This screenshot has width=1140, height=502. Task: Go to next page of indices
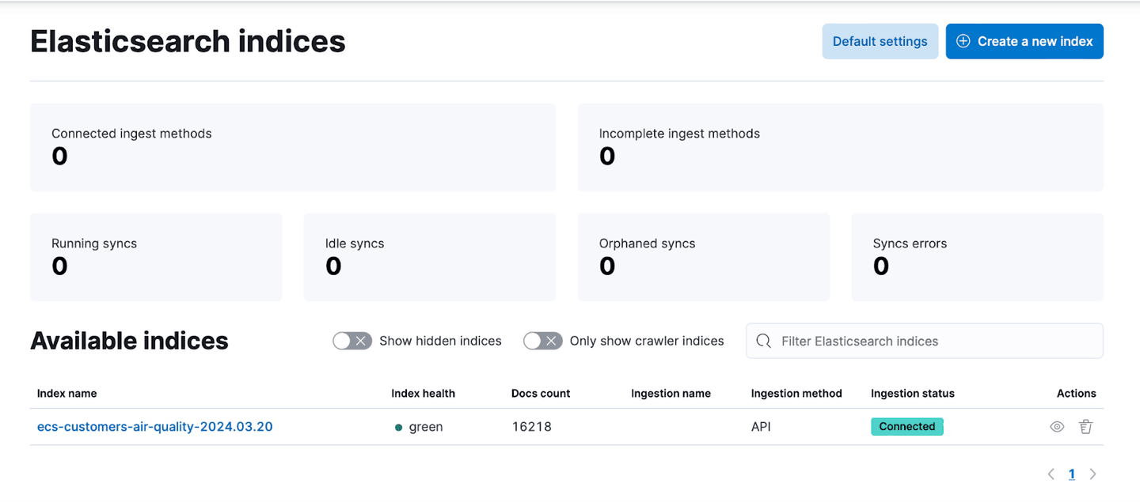pyautogui.click(x=1093, y=474)
